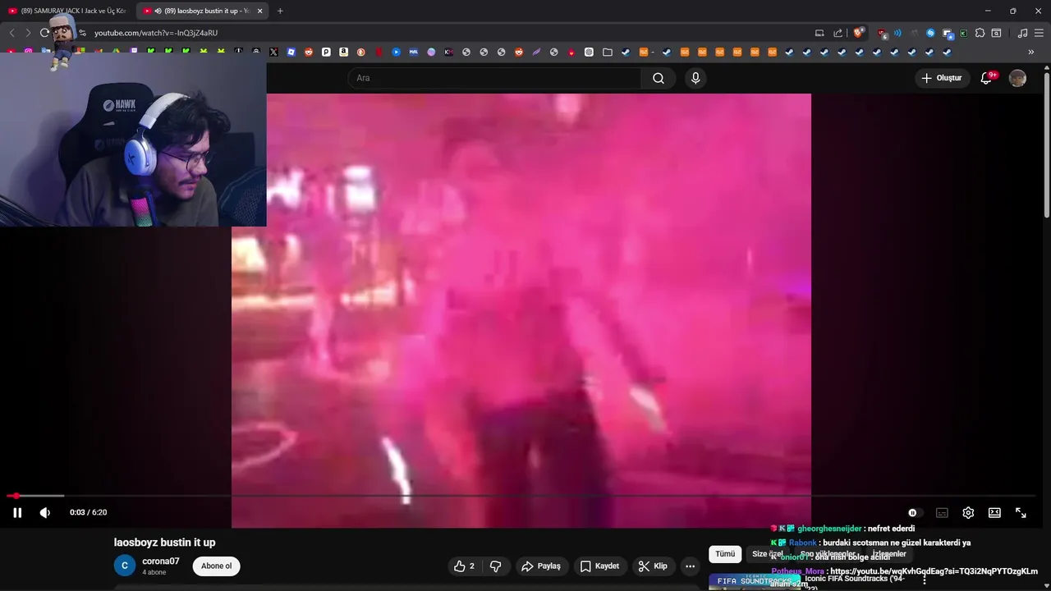Select the Size özel filter chip
The image size is (1051, 591).
768,554
